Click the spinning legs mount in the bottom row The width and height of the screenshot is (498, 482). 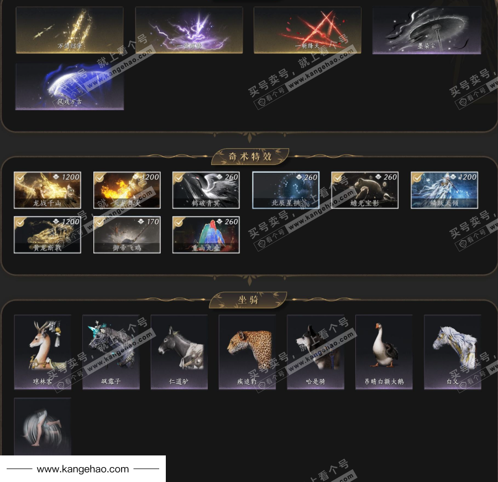[43, 426]
